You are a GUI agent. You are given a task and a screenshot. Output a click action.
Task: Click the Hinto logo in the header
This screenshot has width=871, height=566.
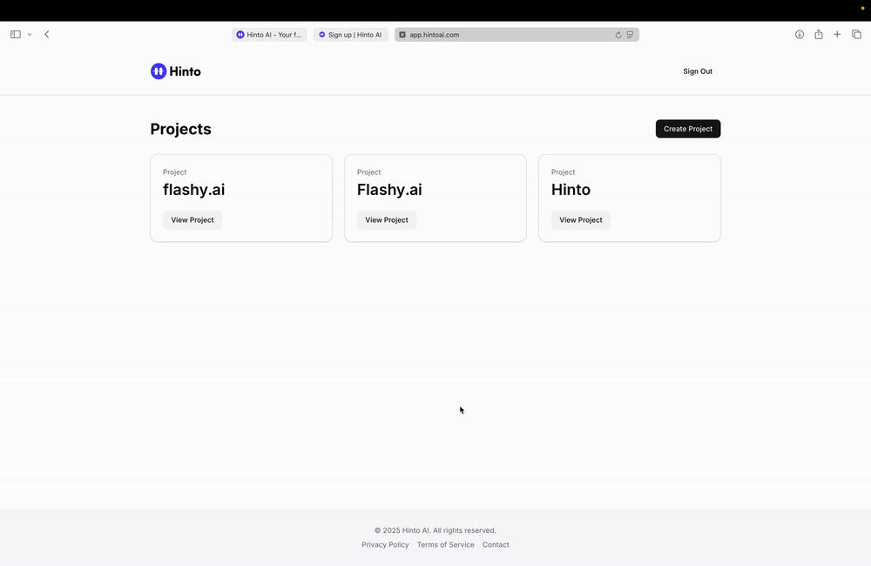(x=176, y=71)
